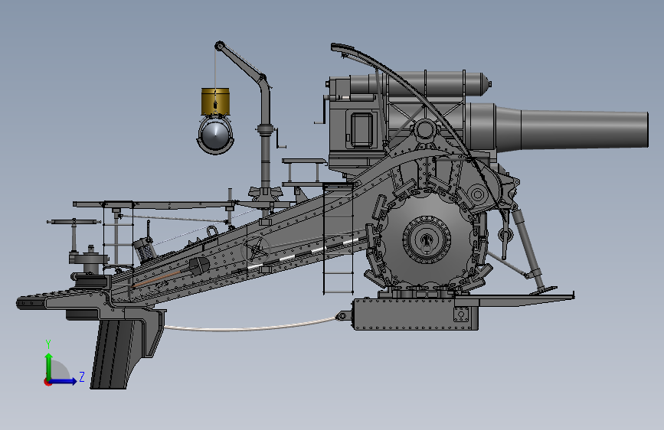Screen dimensions: 664x430
Task: Select the loading crane's angled arm
Action: pos(242,63)
